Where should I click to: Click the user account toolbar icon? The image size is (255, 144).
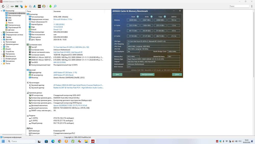tap(35, 6)
